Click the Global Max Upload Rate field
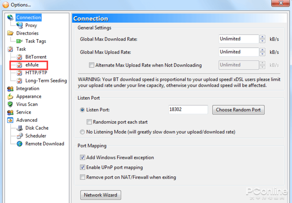Screen dimensions: 292x203 239,52
